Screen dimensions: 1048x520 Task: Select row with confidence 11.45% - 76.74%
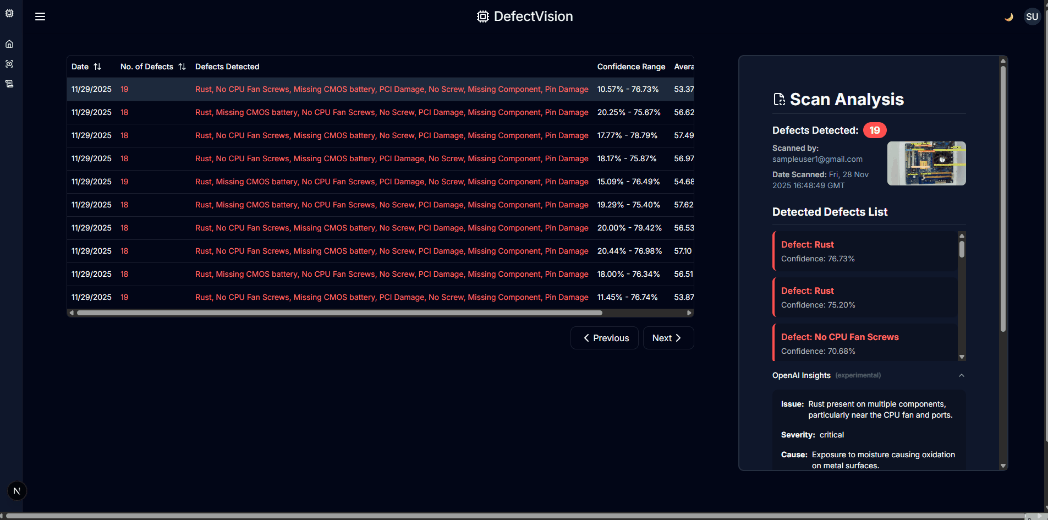(x=380, y=297)
